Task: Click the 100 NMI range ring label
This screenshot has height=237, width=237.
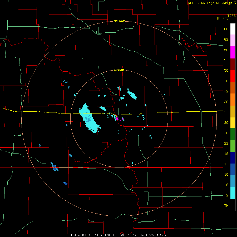Action: (119, 21)
